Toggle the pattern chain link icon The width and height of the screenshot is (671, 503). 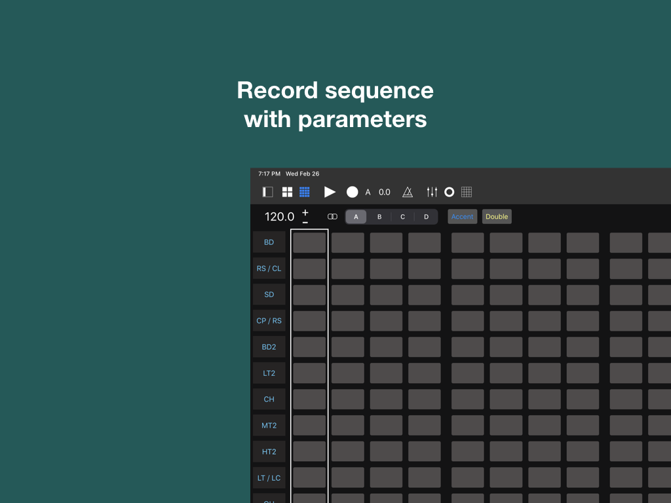[x=332, y=217]
